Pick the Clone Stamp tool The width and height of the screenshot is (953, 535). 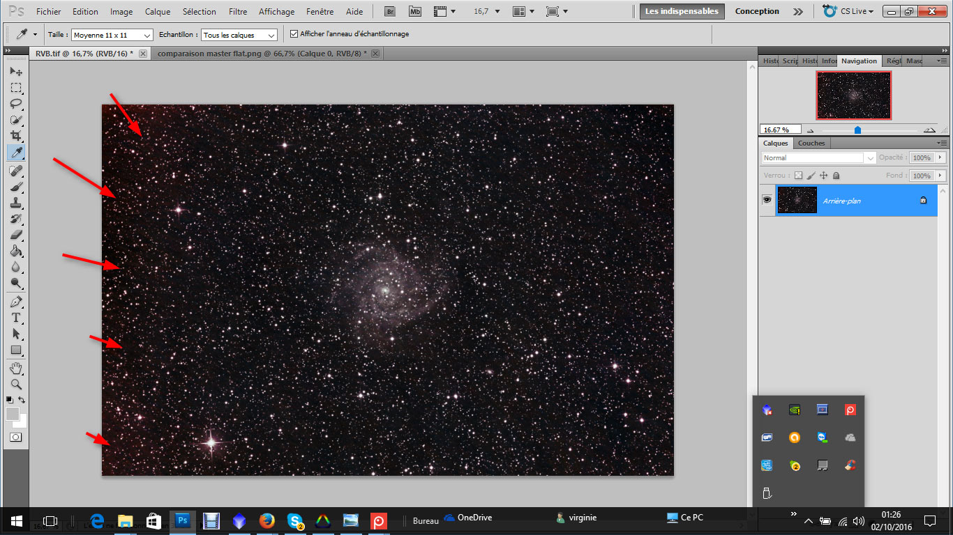[15, 203]
